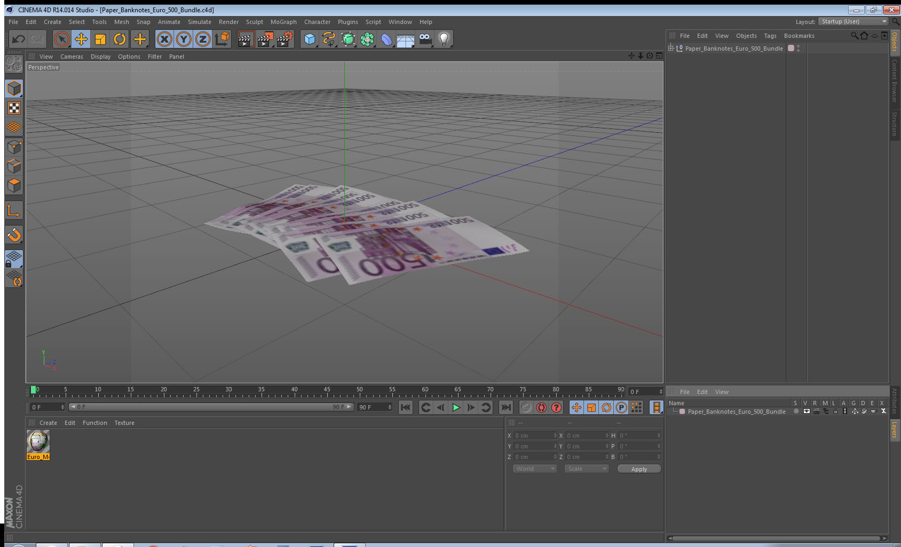The height and width of the screenshot is (547, 901).
Task: Toggle solo for Paper_Banknotes layer
Action: (796, 411)
